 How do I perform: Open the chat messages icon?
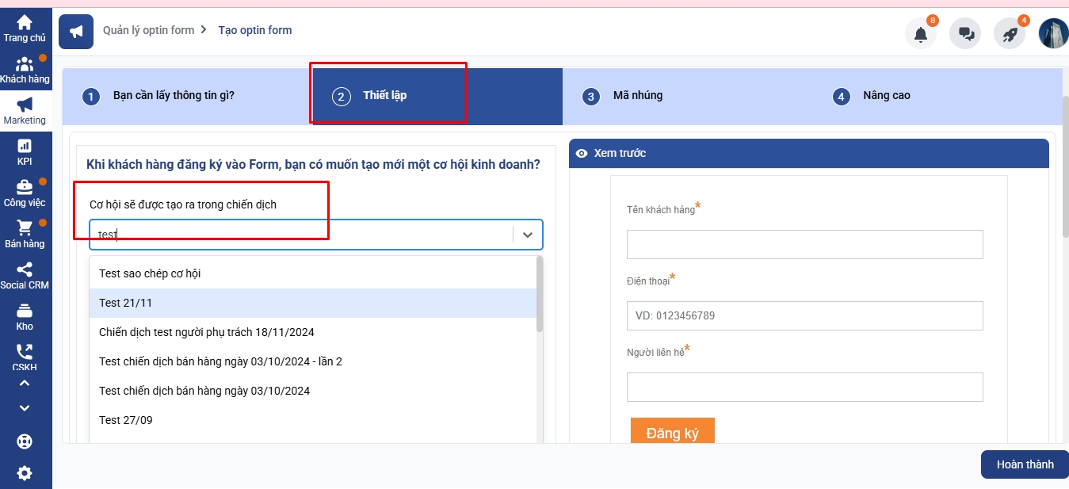[965, 34]
